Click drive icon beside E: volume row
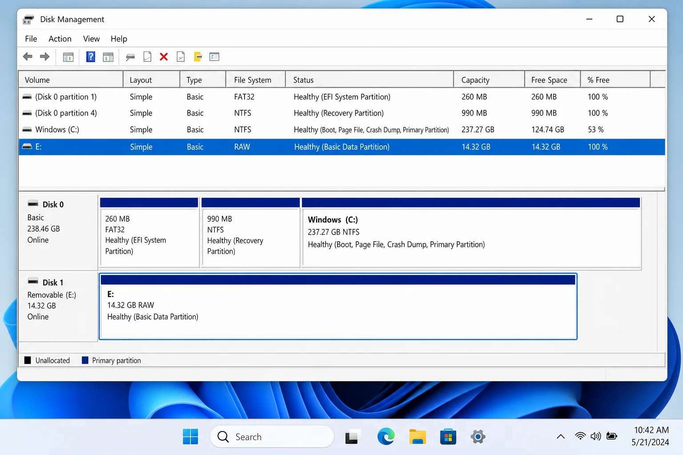This screenshot has height=455, width=683. (x=27, y=146)
